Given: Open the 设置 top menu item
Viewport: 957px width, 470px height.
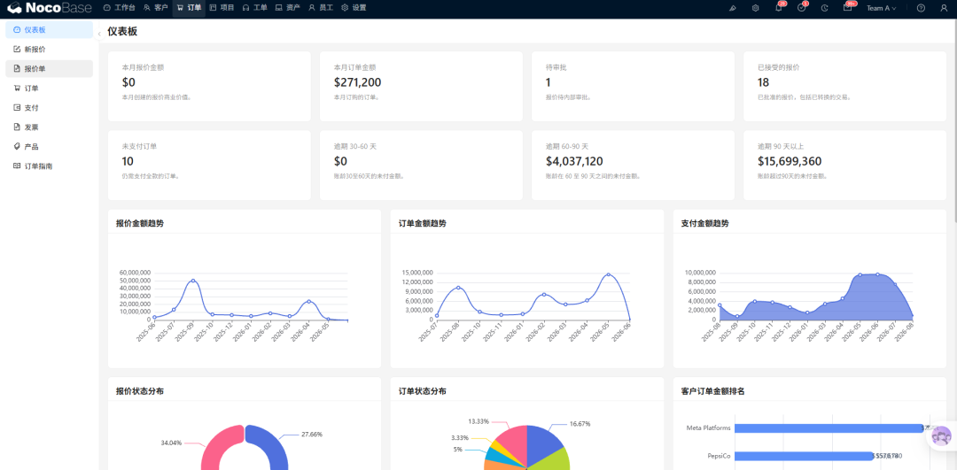Looking at the screenshot, I should pyautogui.click(x=354, y=8).
